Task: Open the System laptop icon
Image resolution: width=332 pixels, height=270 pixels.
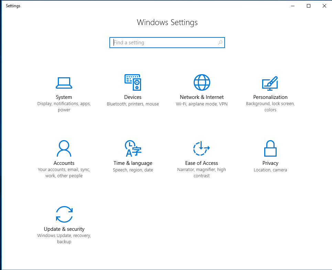Action: pos(64,83)
